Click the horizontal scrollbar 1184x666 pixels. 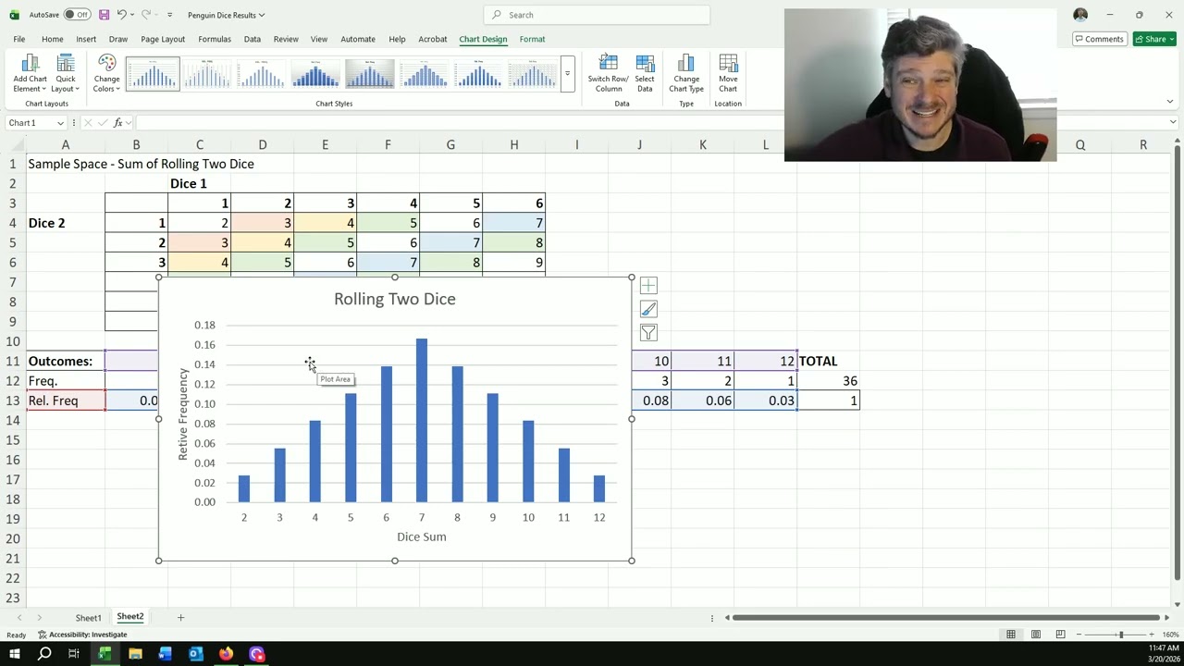pyautogui.click(x=946, y=618)
